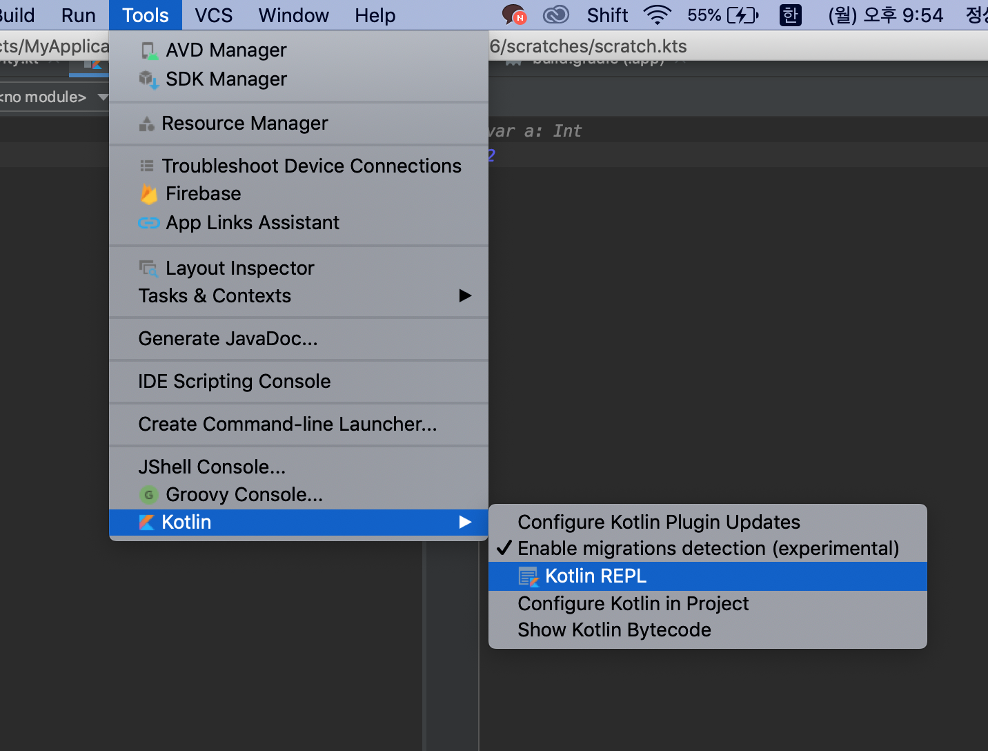The height and width of the screenshot is (751, 988).
Task: Launch App Links Assistant
Action: click(299, 223)
